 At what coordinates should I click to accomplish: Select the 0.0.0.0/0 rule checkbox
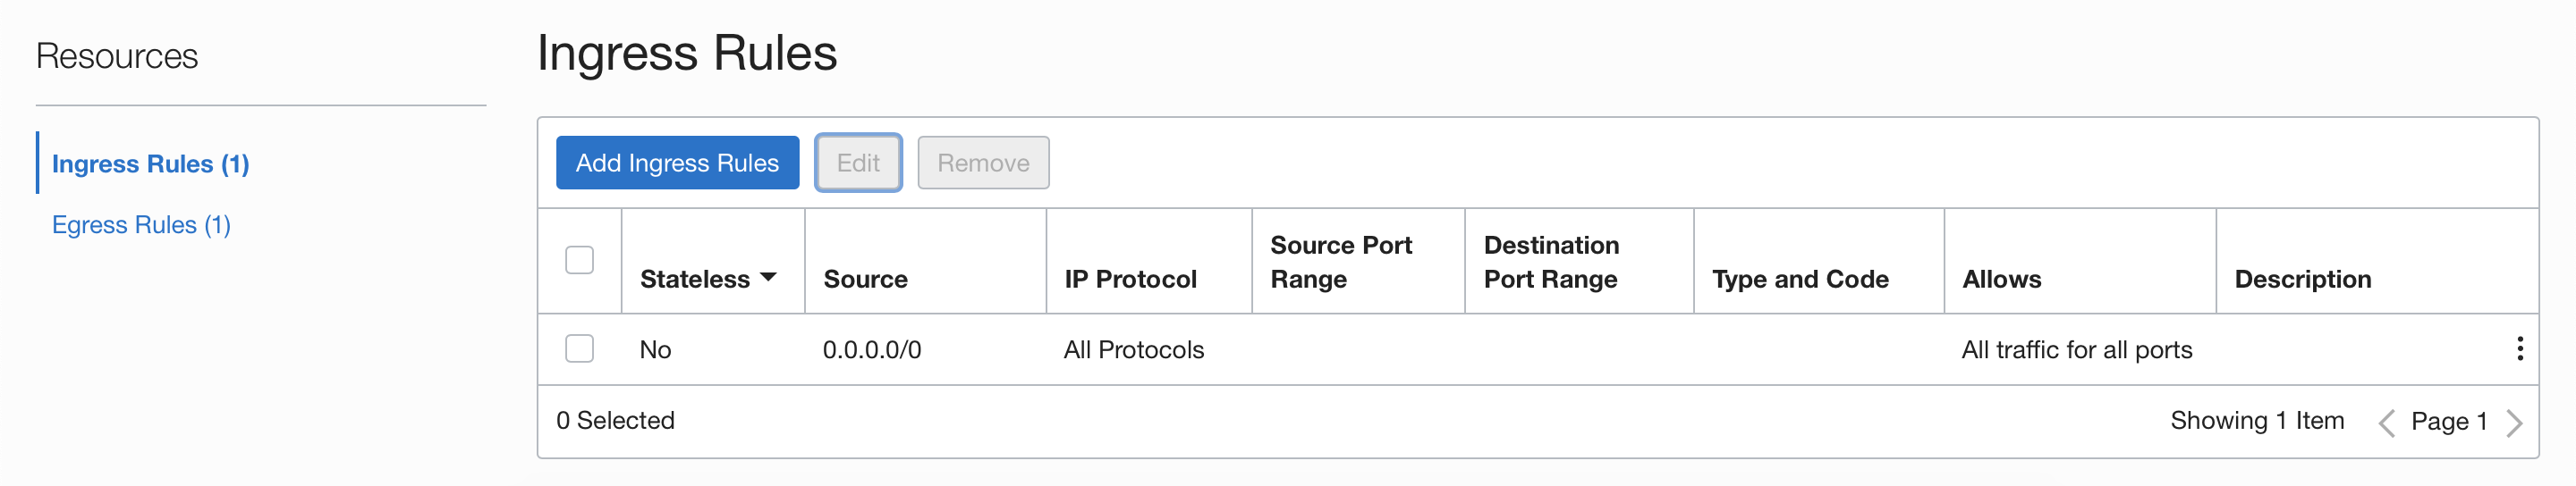(579, 348)
